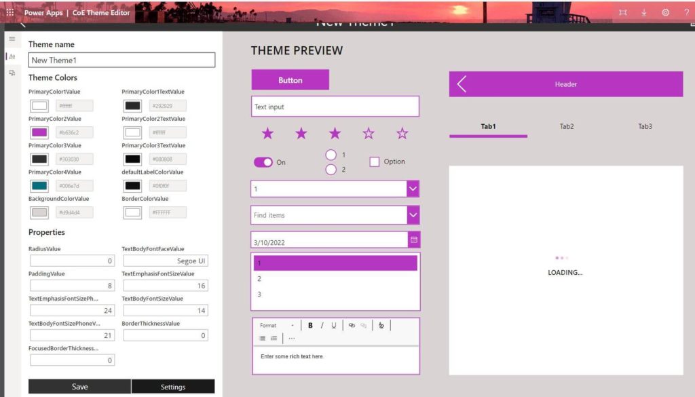Click the Save button
The image size is (695, 397).
[x=80, y=386]
